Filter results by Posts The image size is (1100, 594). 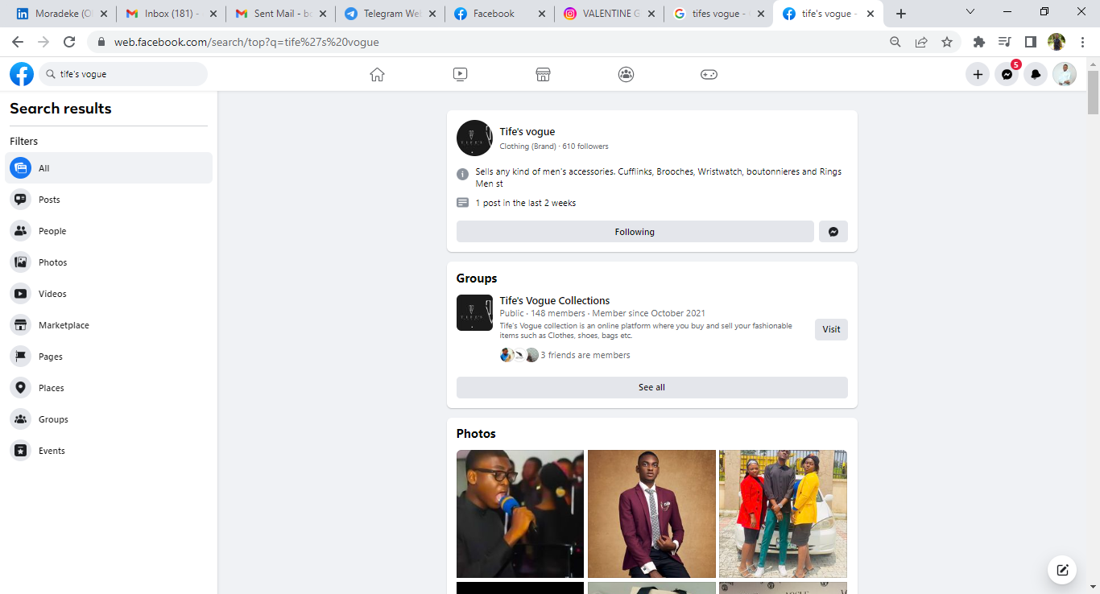(110, 200)
